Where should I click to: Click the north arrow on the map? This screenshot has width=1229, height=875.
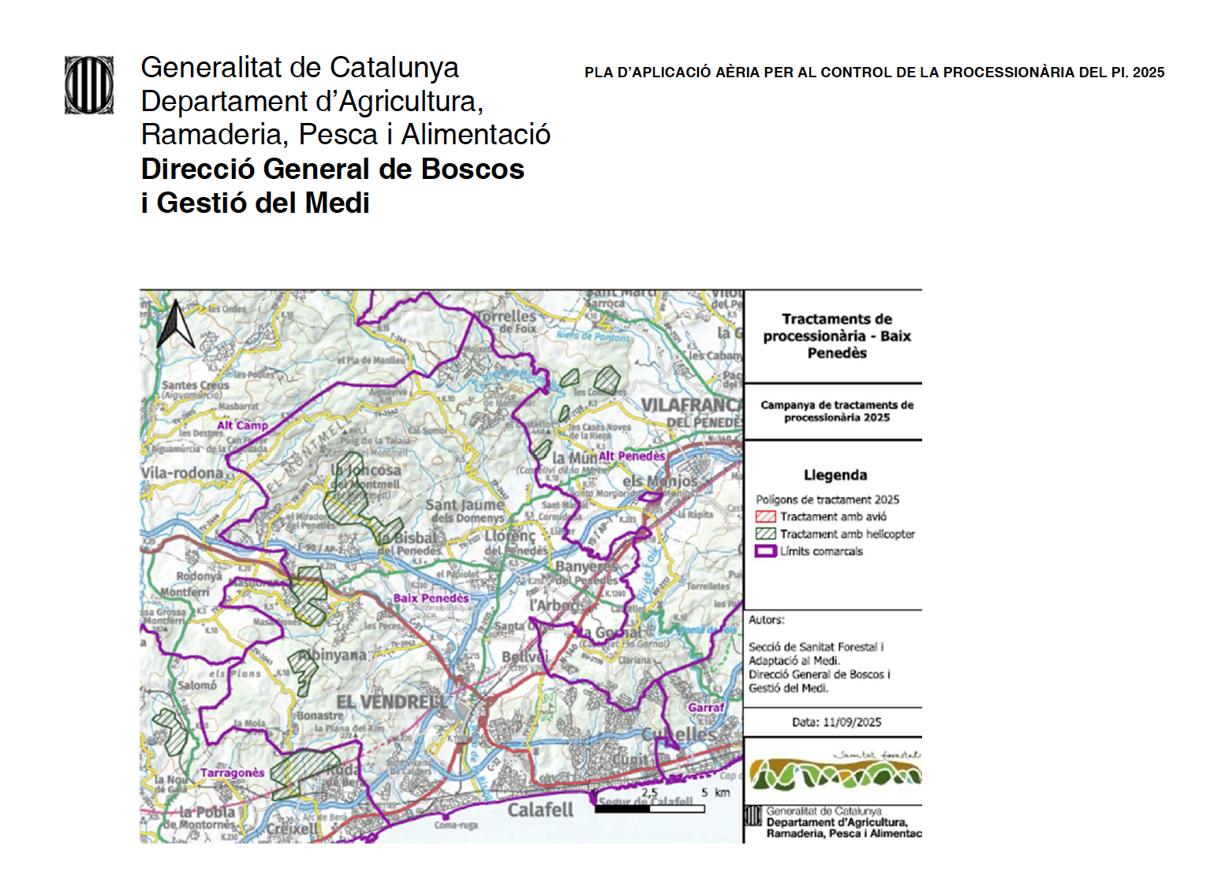[x=175, y=324]
